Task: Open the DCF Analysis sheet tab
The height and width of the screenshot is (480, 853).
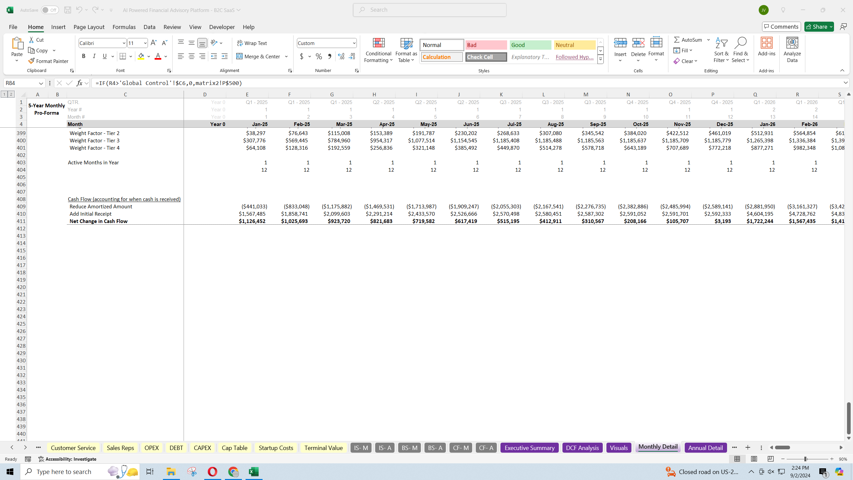Action: [582, 448]
